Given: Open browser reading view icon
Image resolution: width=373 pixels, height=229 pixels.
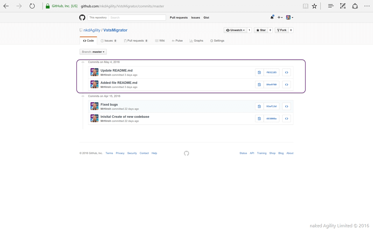Looking at the screenshot, I should [305, 6].
